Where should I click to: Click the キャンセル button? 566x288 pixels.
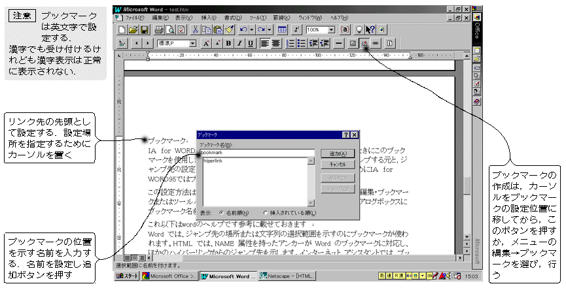point(338,165)
